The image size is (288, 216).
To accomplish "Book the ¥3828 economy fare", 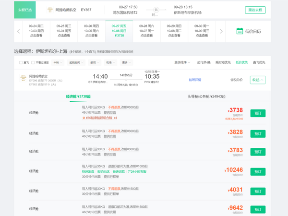I will click(x=258, y=134).
